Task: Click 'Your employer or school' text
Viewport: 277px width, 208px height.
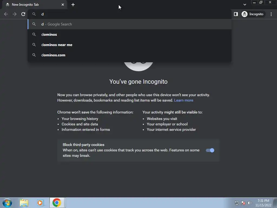Action: tap(167, 124)
